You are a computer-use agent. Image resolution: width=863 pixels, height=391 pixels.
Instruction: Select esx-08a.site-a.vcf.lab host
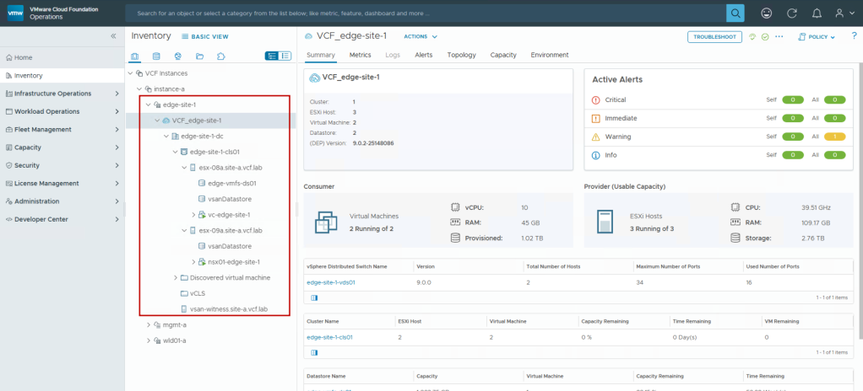coord(231,168)
